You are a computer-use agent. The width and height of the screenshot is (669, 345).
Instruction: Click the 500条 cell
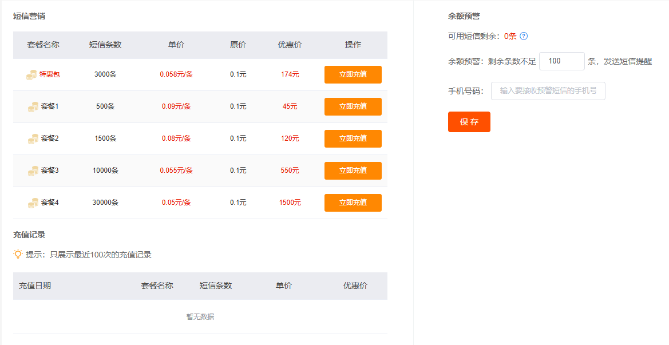coord(105,106)
